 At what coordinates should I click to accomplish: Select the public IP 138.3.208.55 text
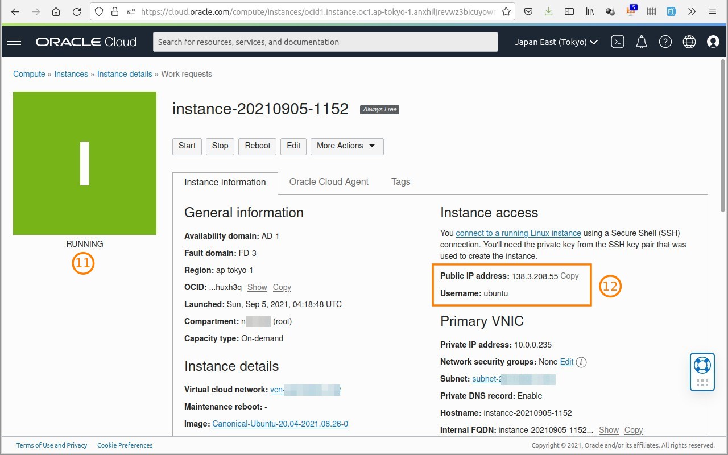click(x=535, y=276)
